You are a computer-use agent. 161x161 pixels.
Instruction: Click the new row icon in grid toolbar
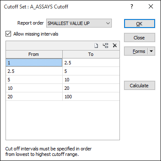click(96, 46)
